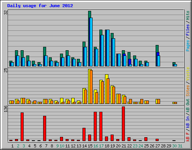Click the "Daily usage for June 2012" title
This screenshot has height=150, width=192.
40,6
